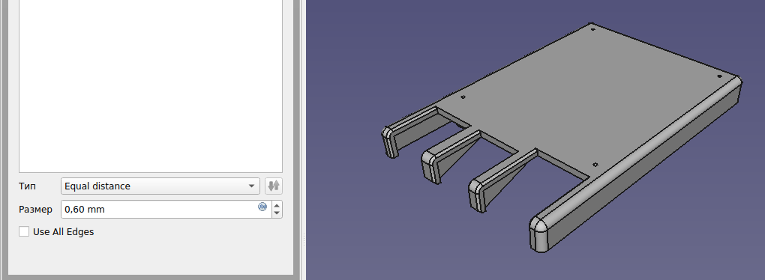The width and height of the screenshot is (765, 280).
Task: Select the leftmost prong's chamfered tip
Action: (390, 142)
